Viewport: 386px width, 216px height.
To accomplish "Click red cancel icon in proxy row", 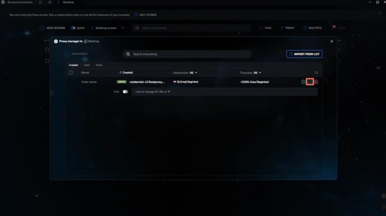I will 316,82.
